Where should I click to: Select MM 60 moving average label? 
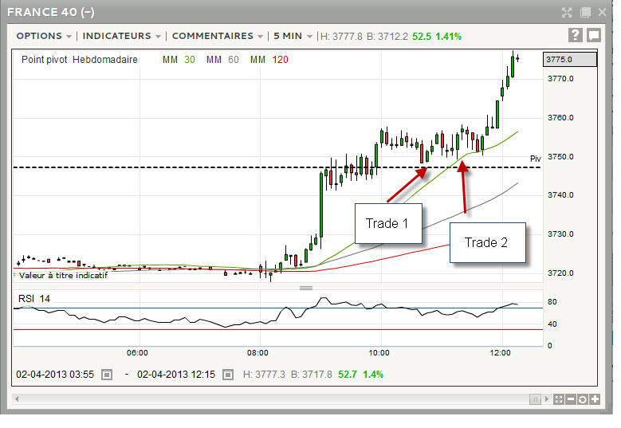tap(222, 60)
